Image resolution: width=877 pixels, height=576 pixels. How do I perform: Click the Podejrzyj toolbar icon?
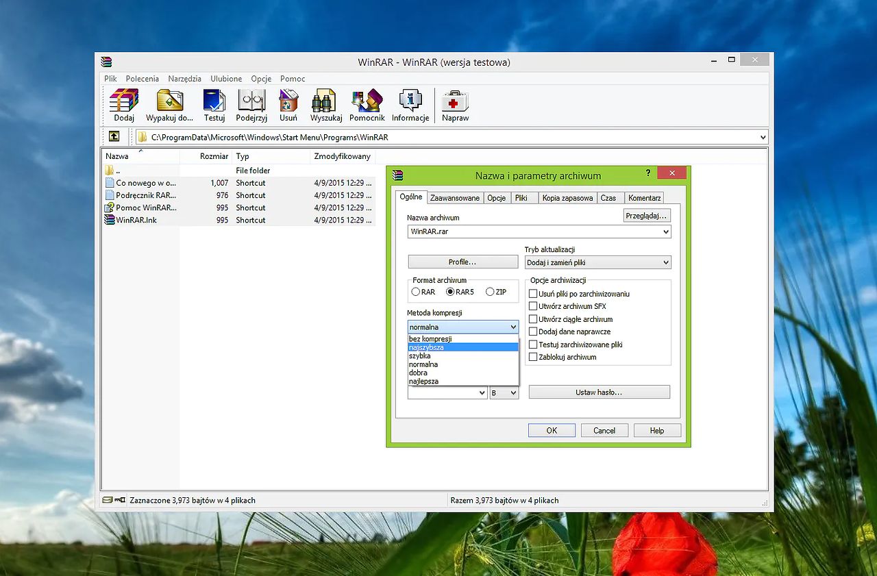point(251,101)
